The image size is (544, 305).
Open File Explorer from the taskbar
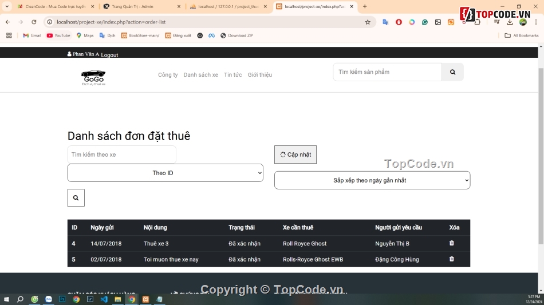point(117,299)
